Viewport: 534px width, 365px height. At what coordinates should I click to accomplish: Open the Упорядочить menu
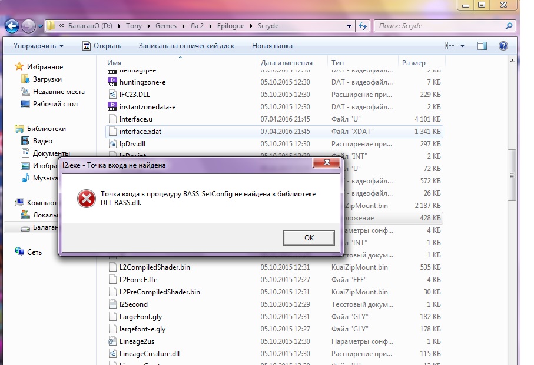(x=38, y=46)
